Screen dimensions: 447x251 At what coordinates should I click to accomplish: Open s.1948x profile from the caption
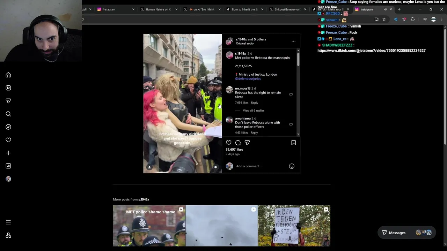240,54
